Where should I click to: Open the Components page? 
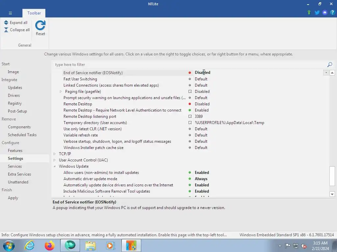pyautogui.click(x=19, y=127)
